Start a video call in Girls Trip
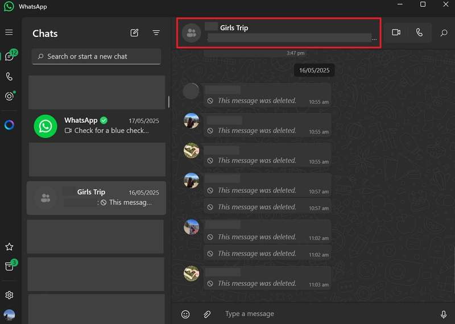This screenshot has width=455, height=324. coord(396,33)
